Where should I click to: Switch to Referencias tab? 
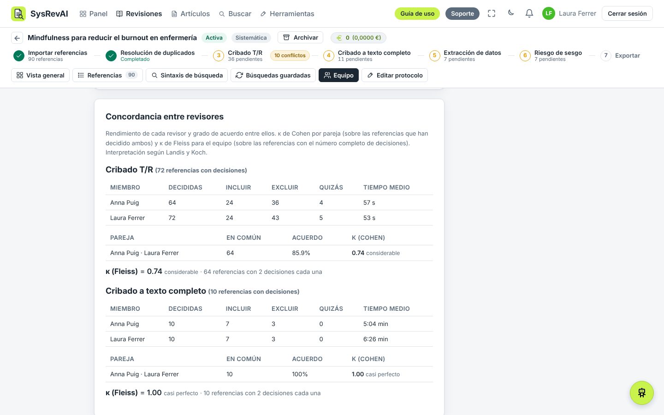point(107,75)
